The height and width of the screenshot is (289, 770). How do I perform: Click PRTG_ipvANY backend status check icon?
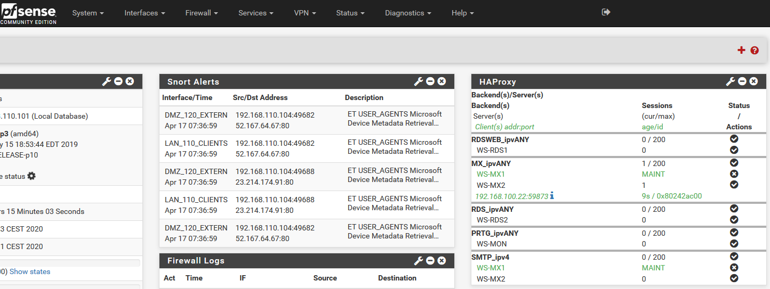pos(734,233)
